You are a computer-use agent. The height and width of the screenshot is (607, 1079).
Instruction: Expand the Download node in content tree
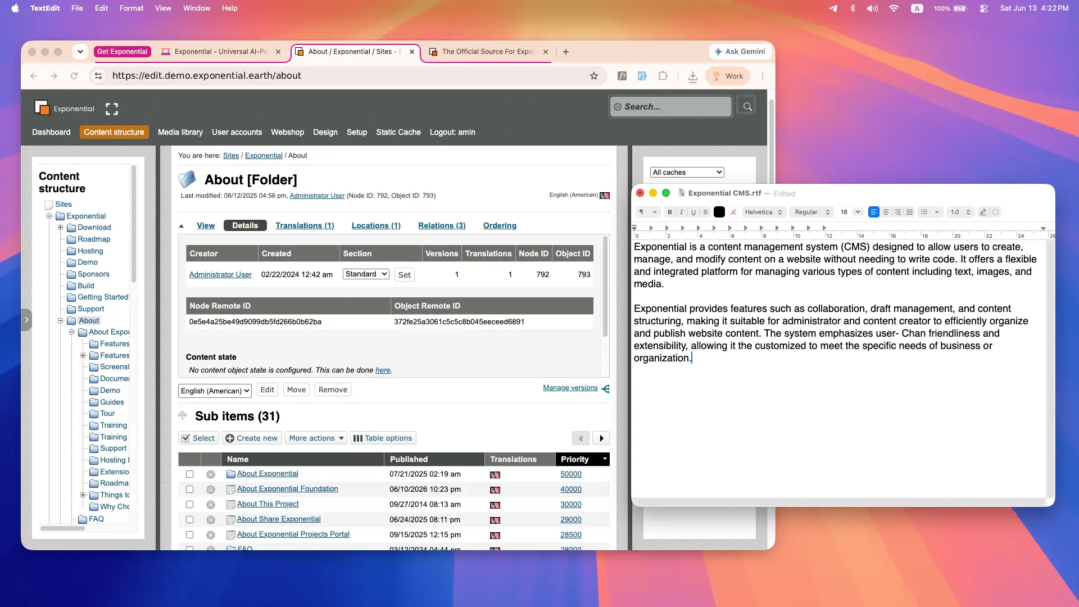[61, 228]
